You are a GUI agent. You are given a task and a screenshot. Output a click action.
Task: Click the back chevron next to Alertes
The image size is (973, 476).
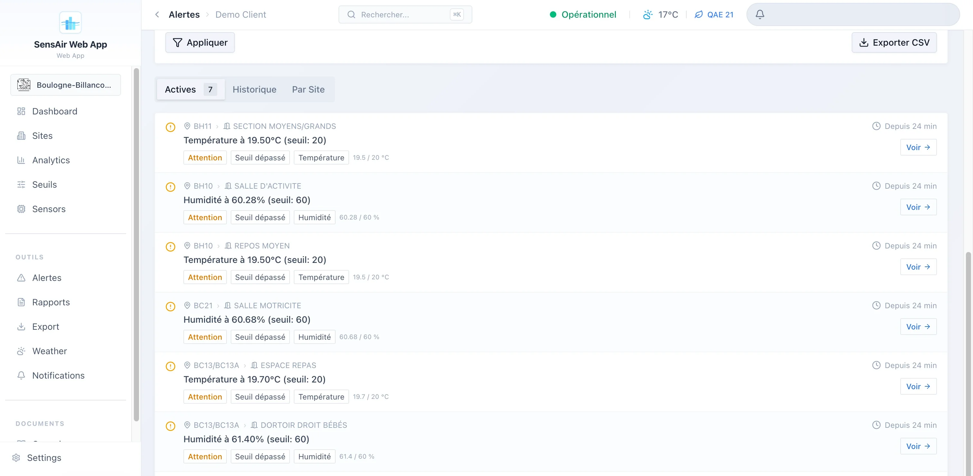click(x=157, y=14)
